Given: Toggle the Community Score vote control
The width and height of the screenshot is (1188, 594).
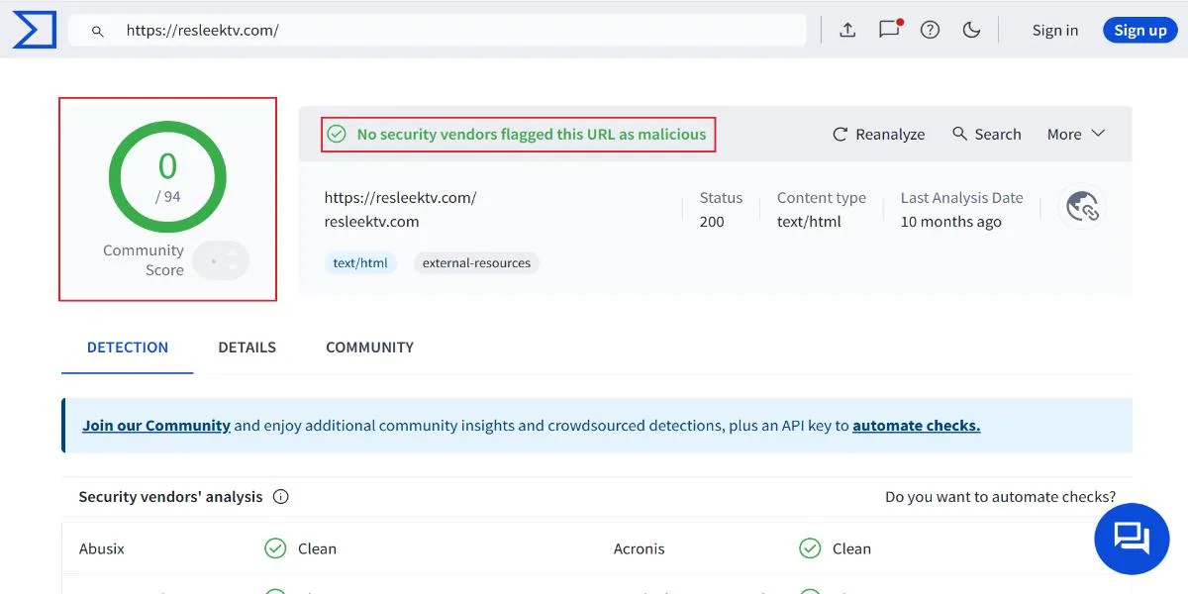Looking at the screenshot, I should 221,261.
